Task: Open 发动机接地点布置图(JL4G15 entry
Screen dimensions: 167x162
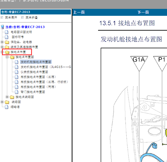Action: pos(46,67)
